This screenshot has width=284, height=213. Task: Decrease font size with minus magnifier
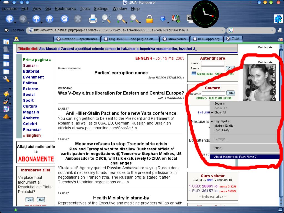tap(134, 19)
